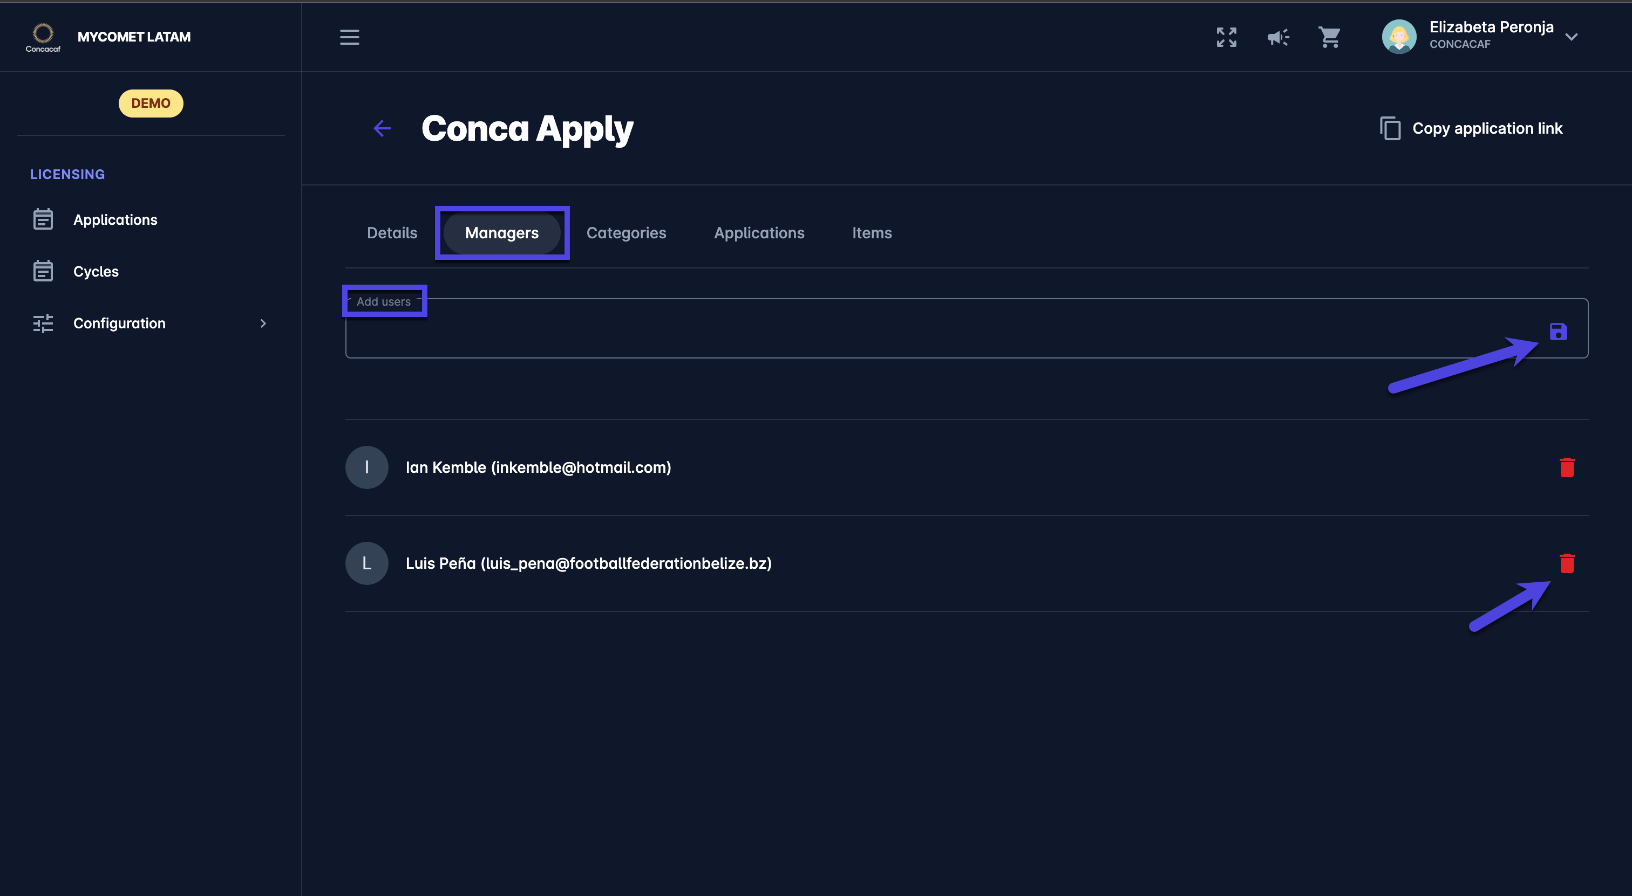This screenshot has width=1632, height=896.
Task: Switch to the Details tab
Action: coord(391,233)
